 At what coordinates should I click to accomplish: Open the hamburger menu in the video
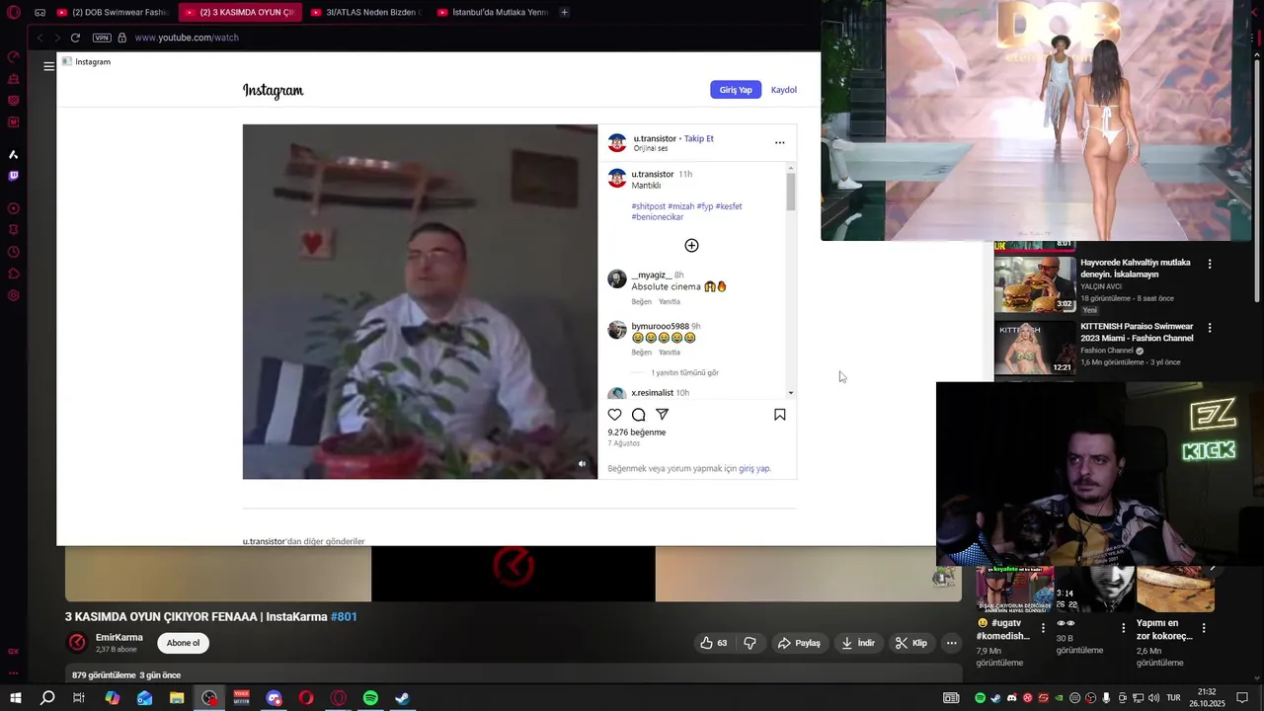[48, 66]
